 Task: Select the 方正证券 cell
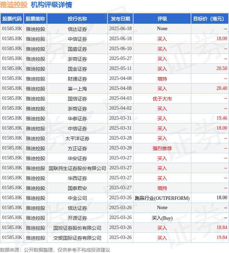[x=77, y=148]
